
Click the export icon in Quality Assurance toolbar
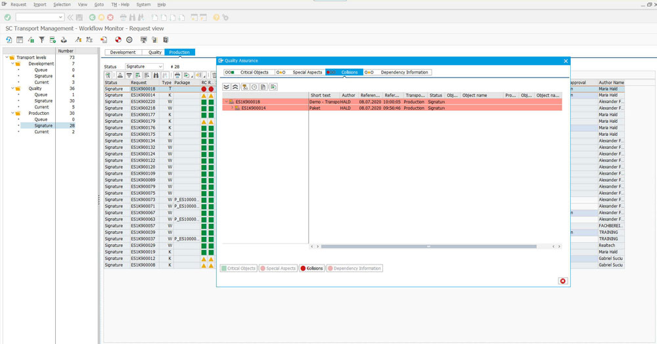click(273, 87)
